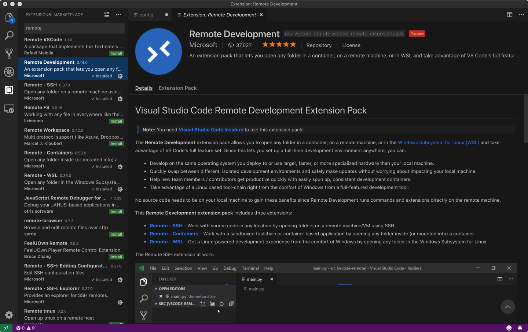528x332 pixels.
Task: Open the License link
Action: pyautogui.click(x=351, y=45)
